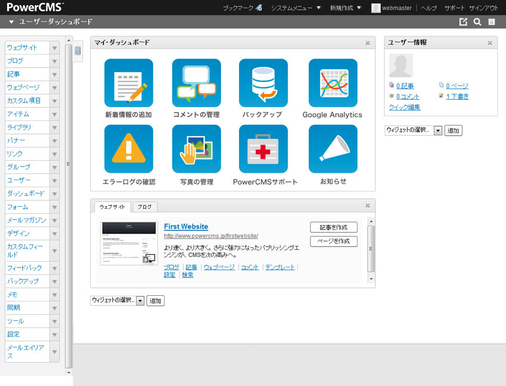Image resolution: width=506 pixels, height=386 pixels.
Task: Select the ウェブサイト tab
Action: [x=112, y=207]
